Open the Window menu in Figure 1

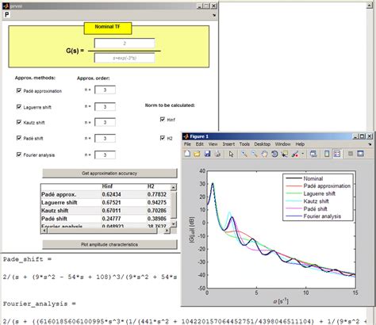point(282,144)
